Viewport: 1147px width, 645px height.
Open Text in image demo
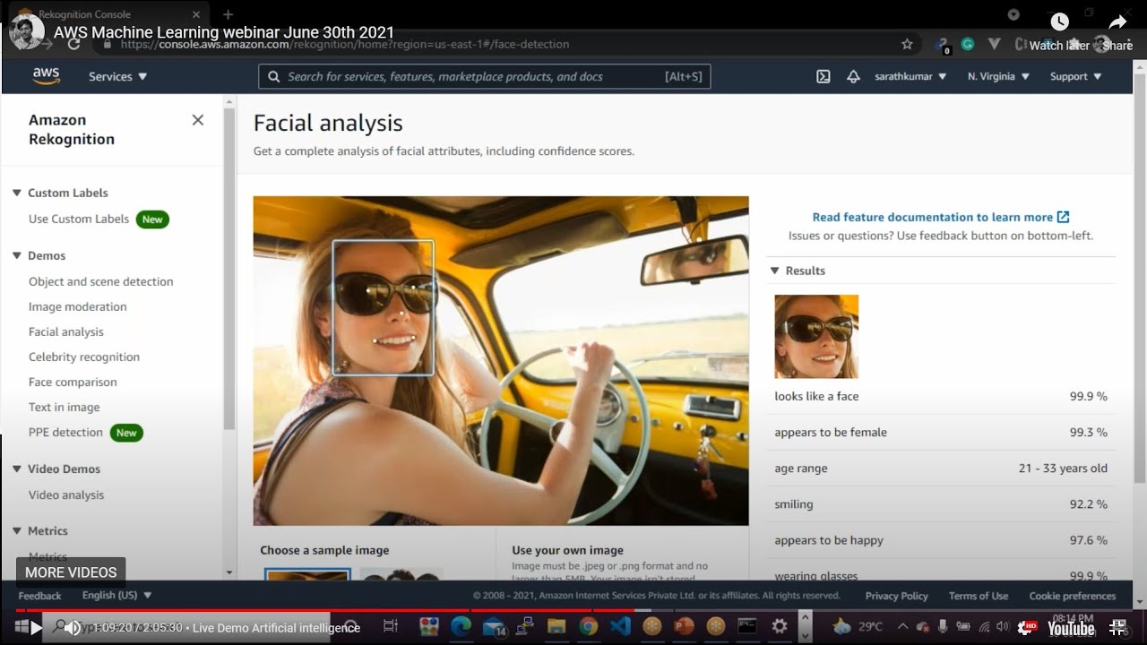click(64, 407)
